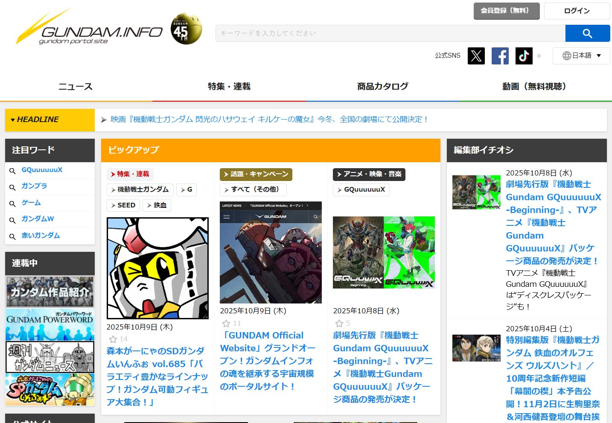Open the 日本語 language dropdown
This screenshot has width=612, height=423.
pyautogui.click(x=581, y=55)
